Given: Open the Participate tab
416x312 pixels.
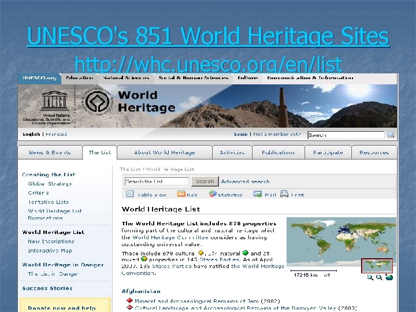Looking at the screenshot, I should coord(328,153).
